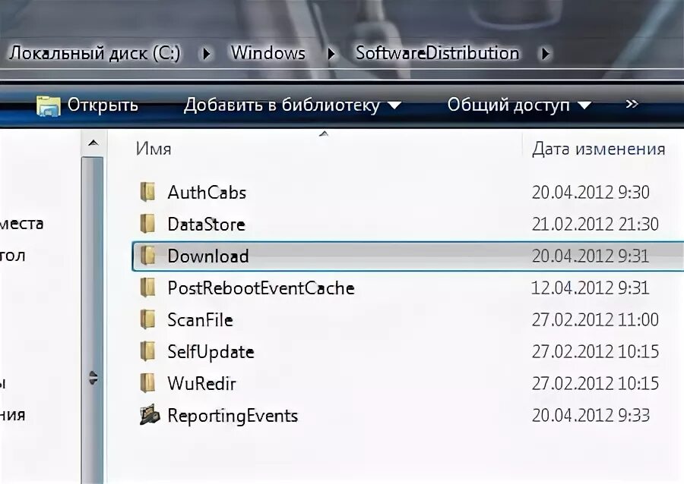The height and width of the screenshot is (484, 684).
Task: Select the Download folder icon
Action: pos(149,256)
